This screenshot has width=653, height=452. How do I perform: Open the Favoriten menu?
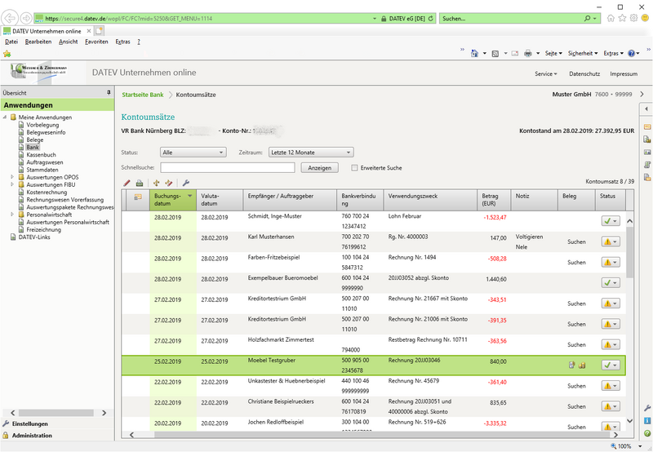(x=96, y=42)
